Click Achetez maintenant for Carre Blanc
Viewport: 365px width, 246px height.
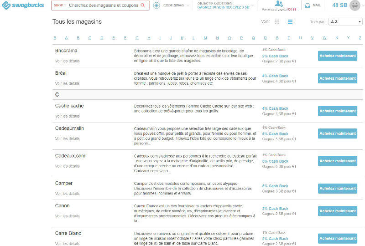[338, 238]
